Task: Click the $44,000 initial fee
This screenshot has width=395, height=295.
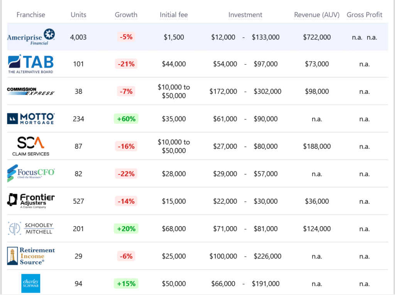Action: click(x=174, y=64)
